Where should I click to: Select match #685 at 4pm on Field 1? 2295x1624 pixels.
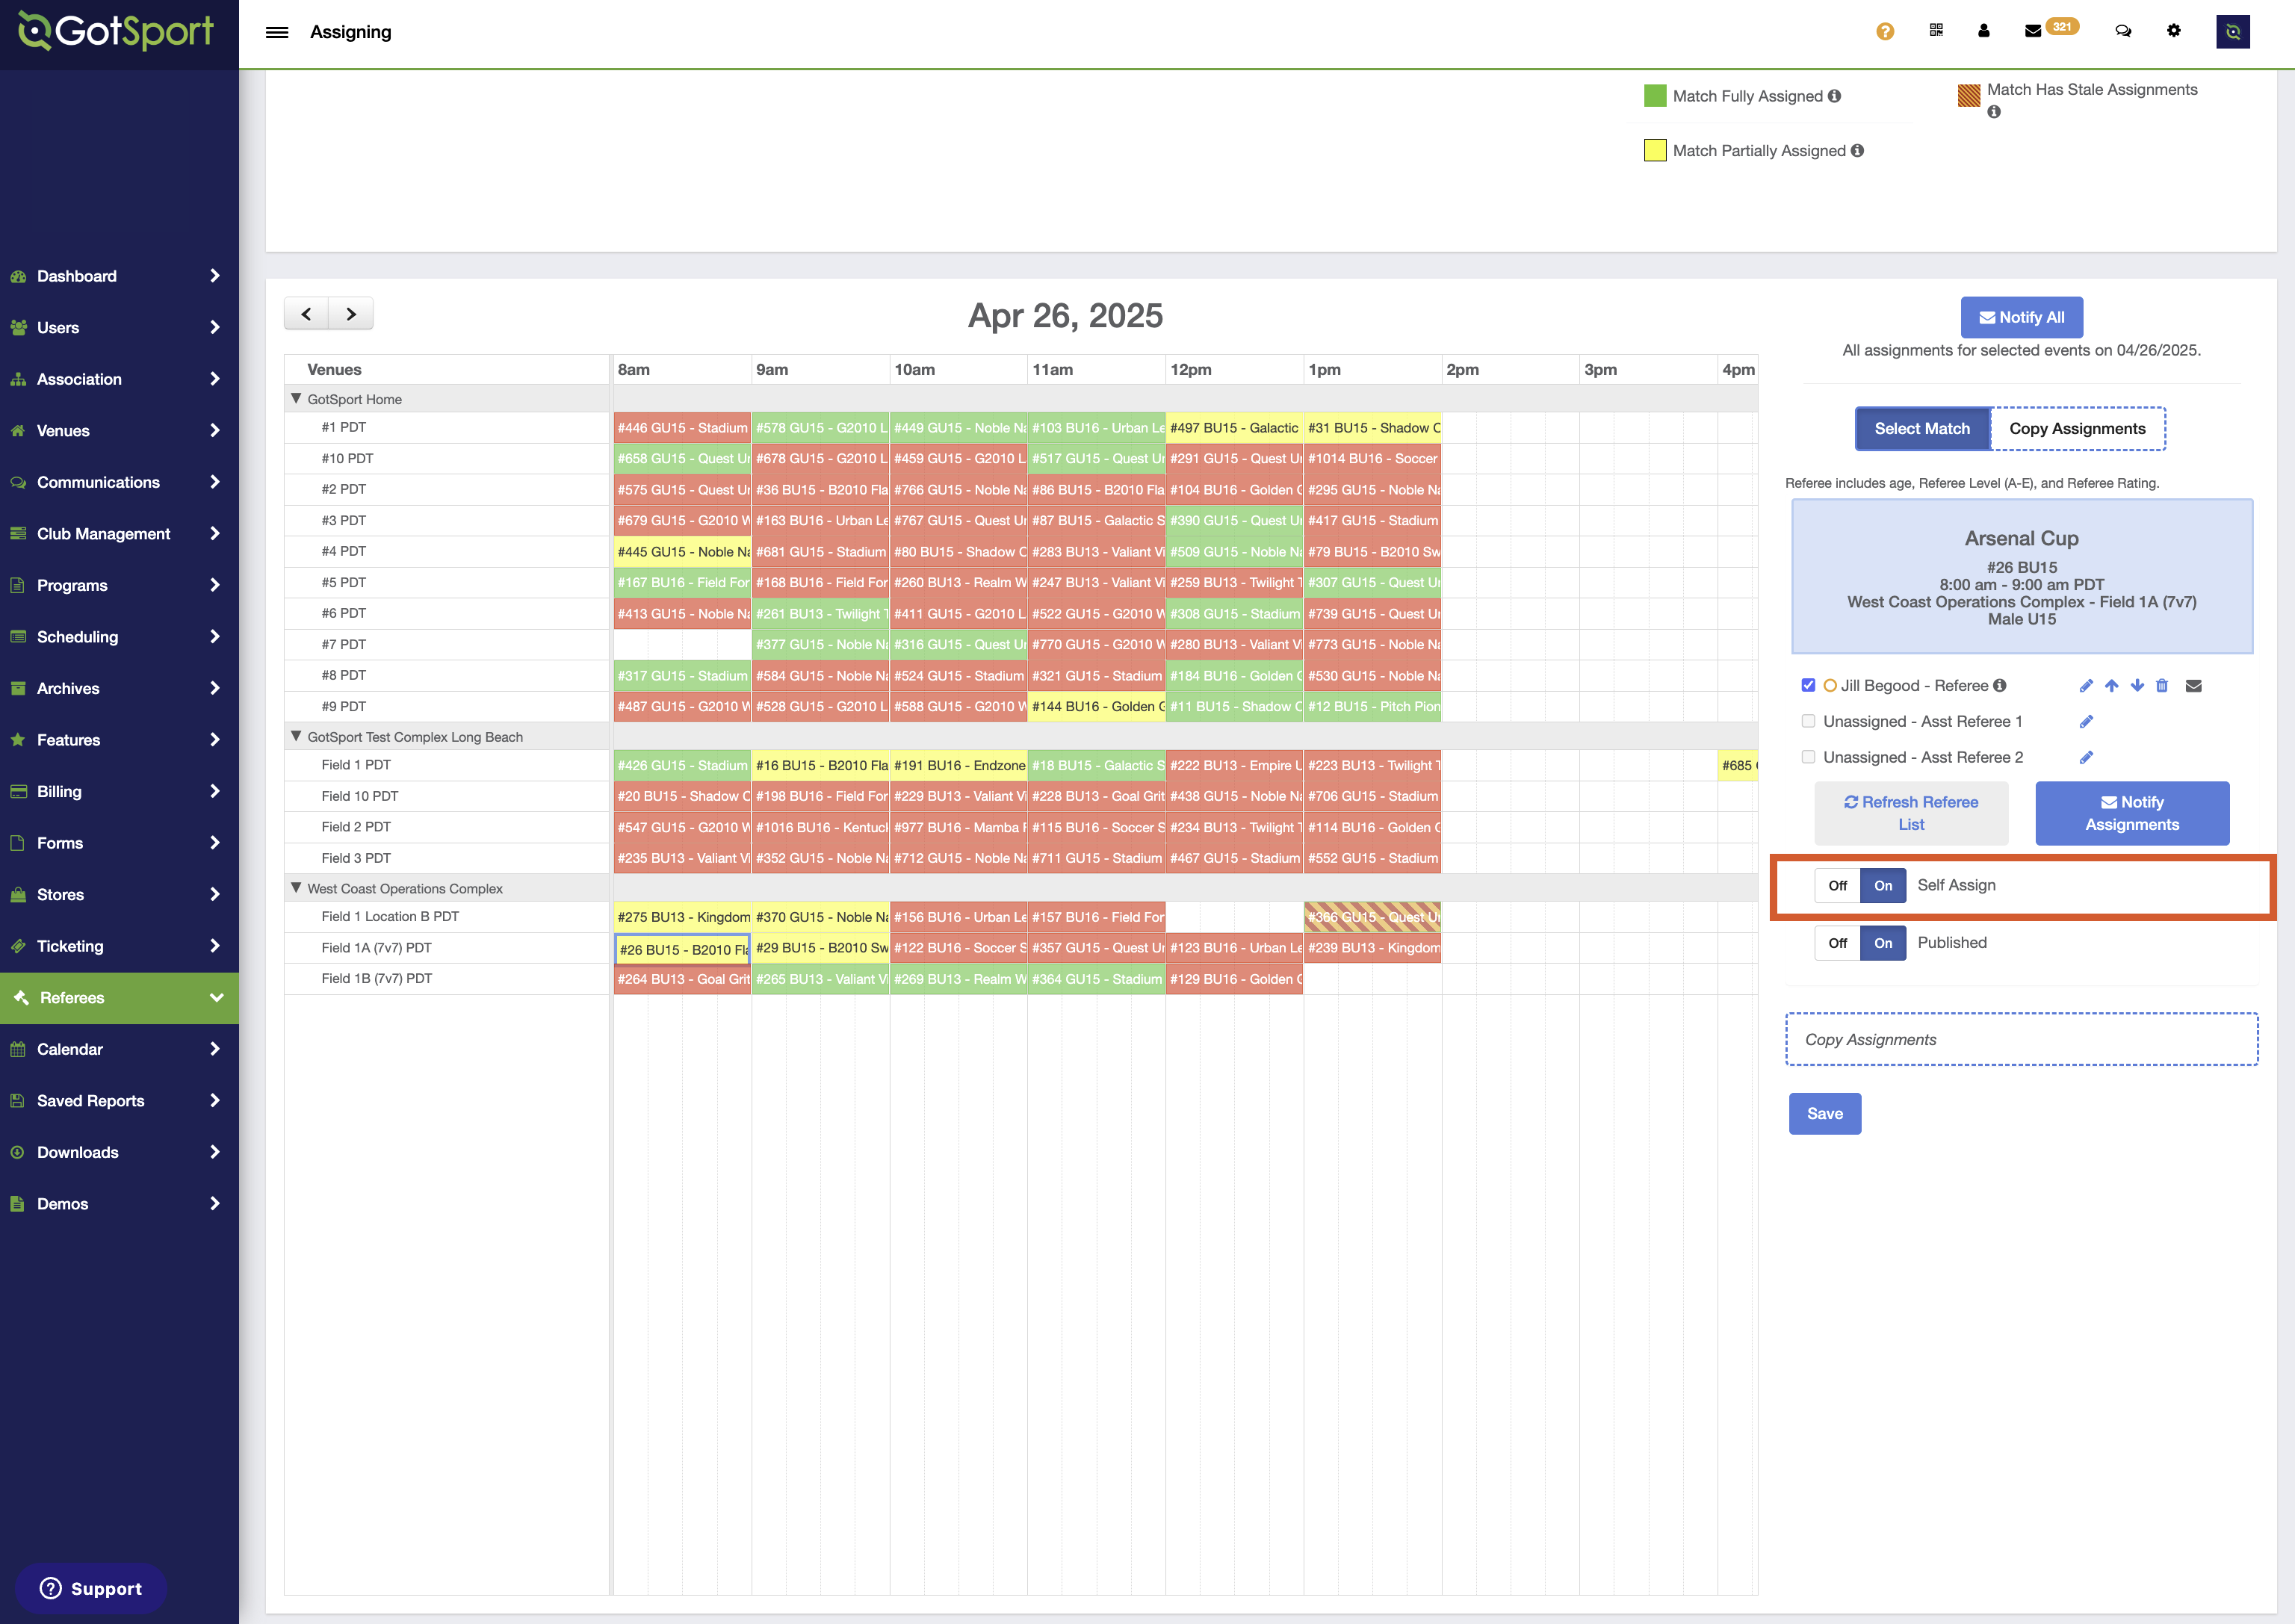(1738, 766)
